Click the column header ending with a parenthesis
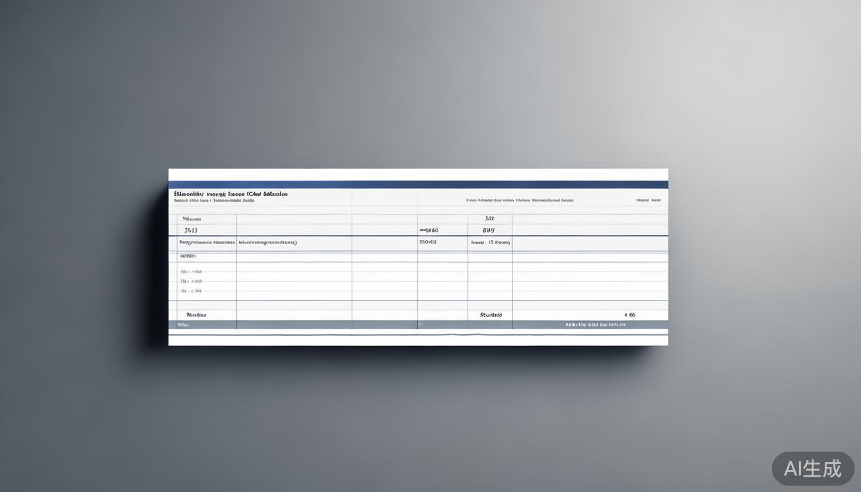861x492 pixels. (x=267, y=243)
